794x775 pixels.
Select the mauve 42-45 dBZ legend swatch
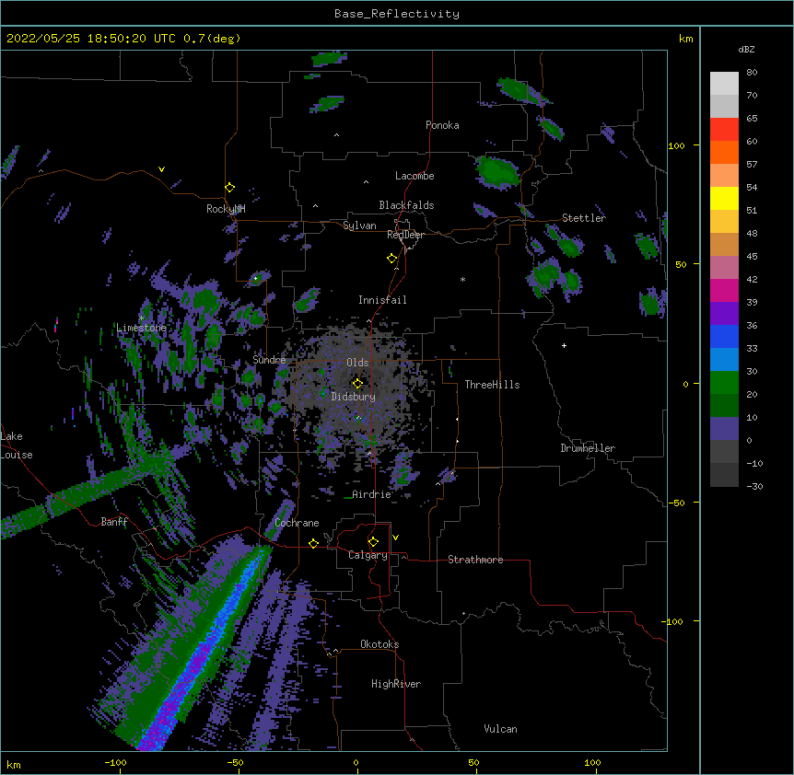(x=724, y=268)
